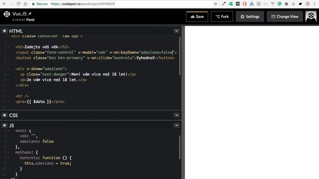Open the user avatar menu

(x=311, y=16)
